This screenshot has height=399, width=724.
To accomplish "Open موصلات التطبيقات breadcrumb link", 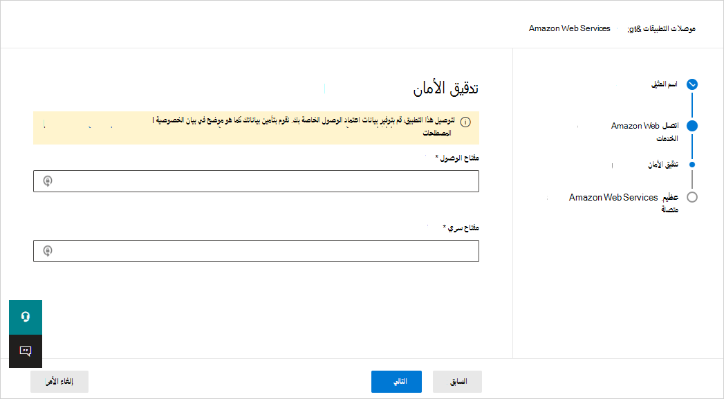I will click(668, 29).
